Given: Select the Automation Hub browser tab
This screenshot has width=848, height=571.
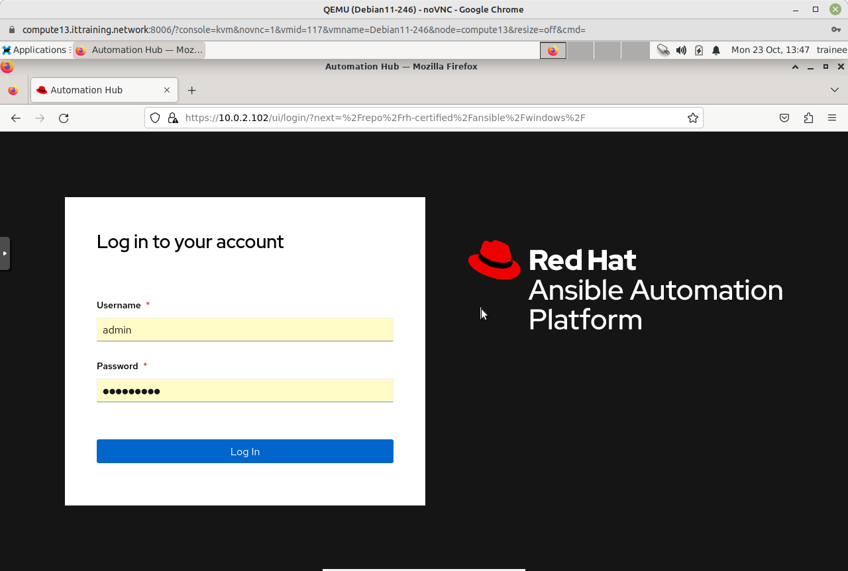Looking at the screenshot, I should 104,90.
